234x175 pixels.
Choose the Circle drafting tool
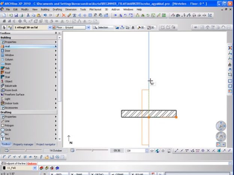click(8, 130)
